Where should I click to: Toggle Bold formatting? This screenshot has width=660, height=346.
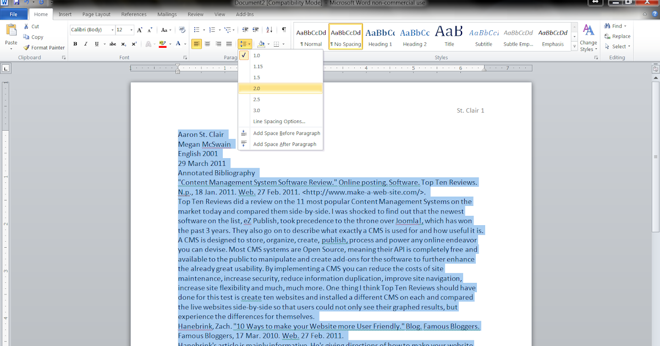(x=75, y=44)
